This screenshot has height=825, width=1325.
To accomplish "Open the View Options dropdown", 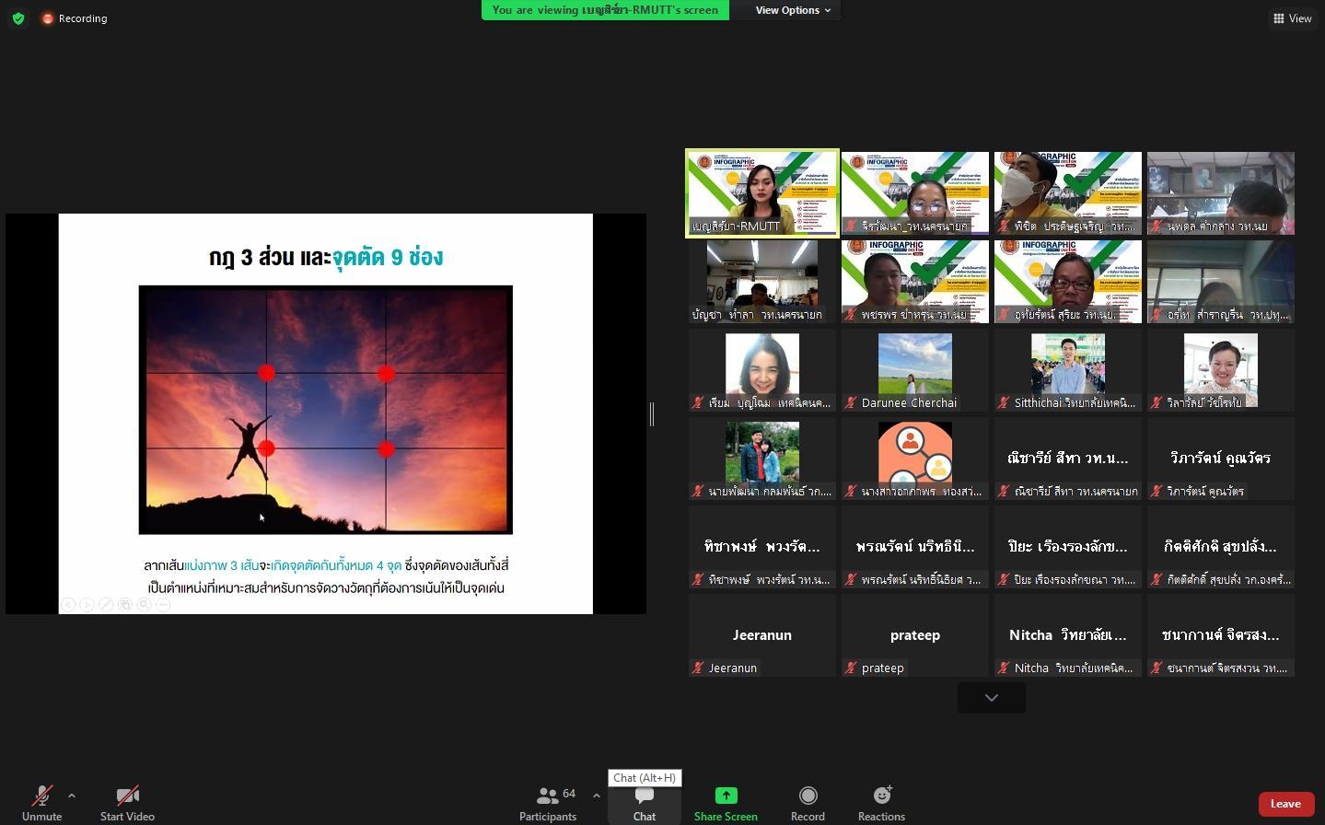I will tap(793, 10).
